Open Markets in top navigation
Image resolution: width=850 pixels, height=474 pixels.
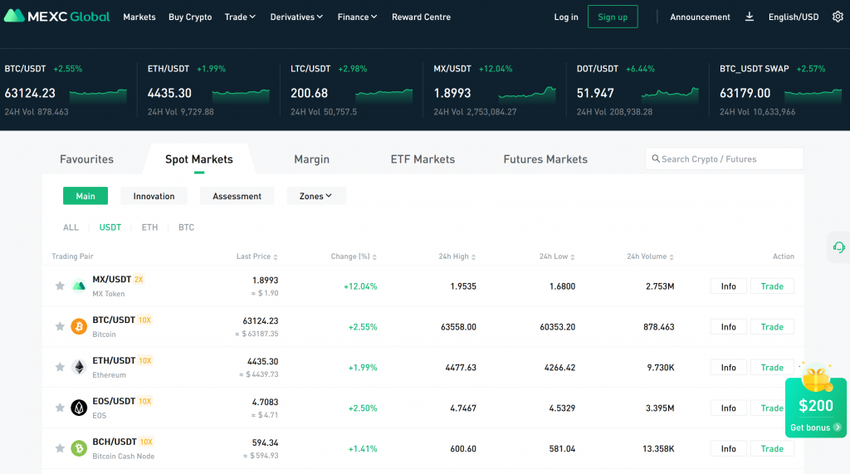click(x=139, y=17)
